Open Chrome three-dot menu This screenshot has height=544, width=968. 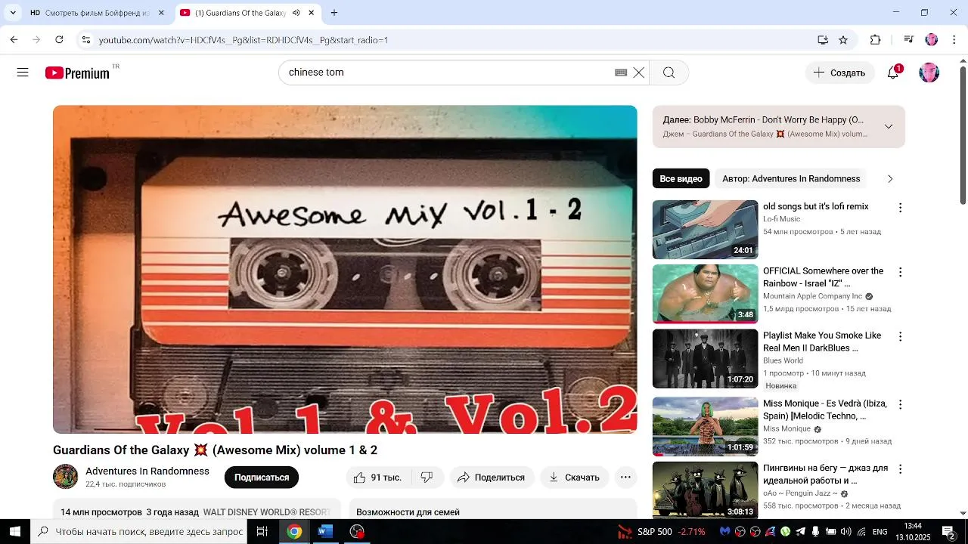954,40
